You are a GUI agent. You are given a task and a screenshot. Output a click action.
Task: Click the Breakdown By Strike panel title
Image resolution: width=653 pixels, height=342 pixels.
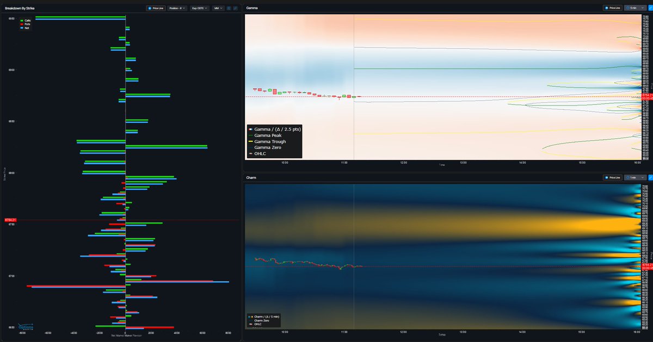19,9
